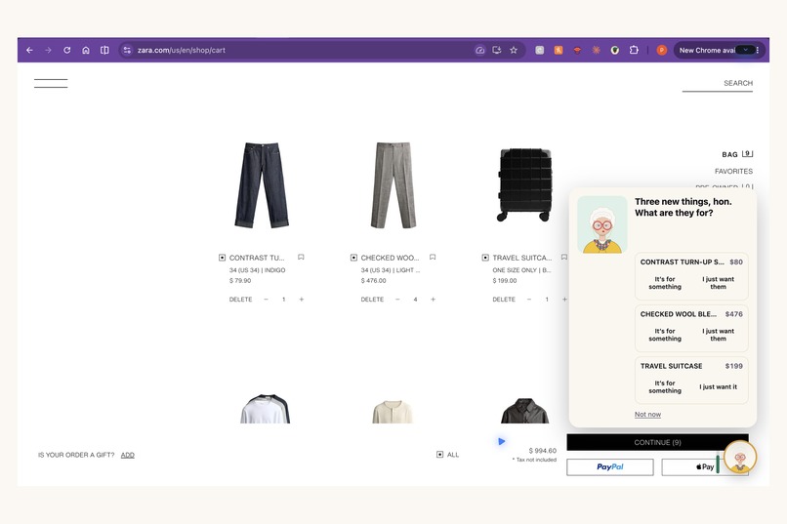The image size is (787, 524).
Task: Open the orange extension icon
Action: click(x=559, y=50)
